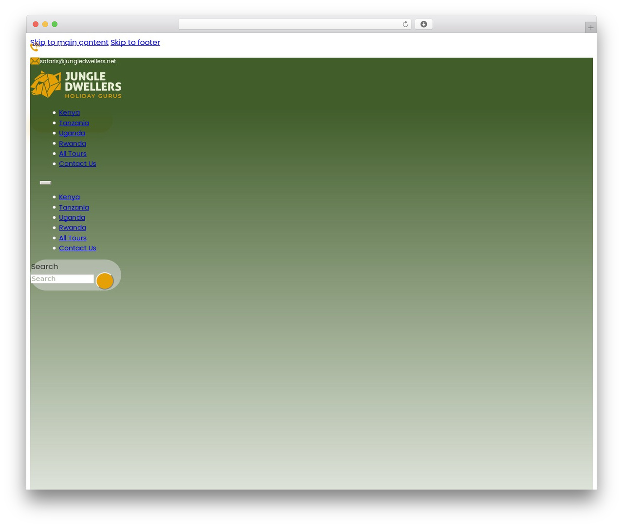Choose Tanzania in the second navigation list
The image size is (623, 527).
(x=74, y=208)
